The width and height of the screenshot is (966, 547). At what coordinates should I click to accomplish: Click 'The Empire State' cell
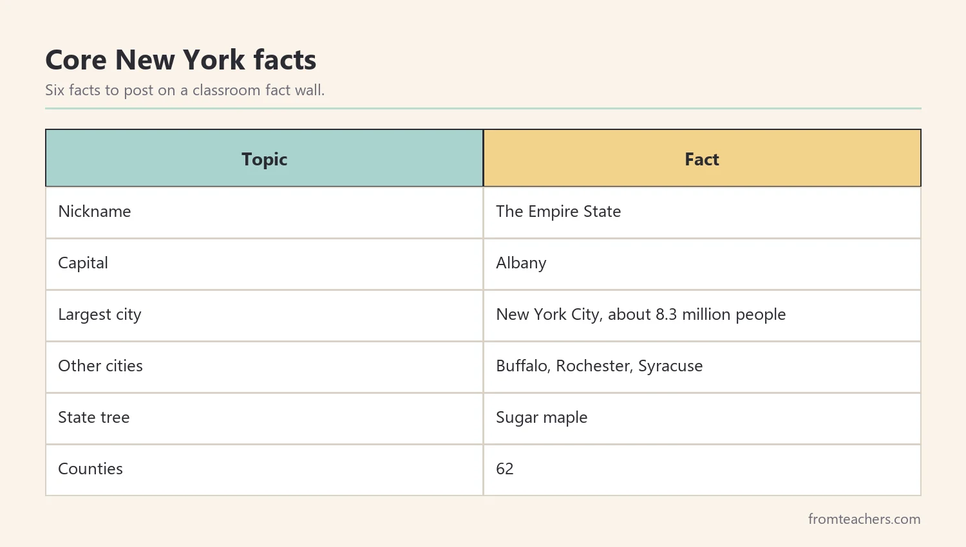tap(702, 212)
